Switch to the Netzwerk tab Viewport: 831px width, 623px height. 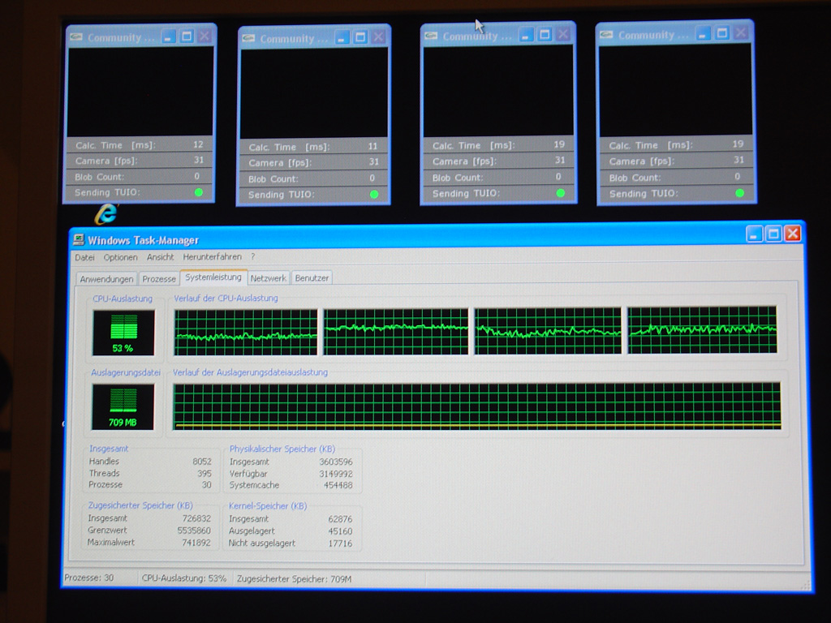268,278
